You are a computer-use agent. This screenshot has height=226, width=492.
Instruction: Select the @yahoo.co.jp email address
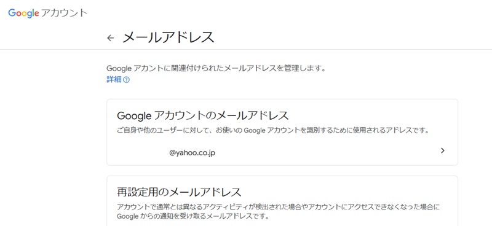click(x=192, y=154)
